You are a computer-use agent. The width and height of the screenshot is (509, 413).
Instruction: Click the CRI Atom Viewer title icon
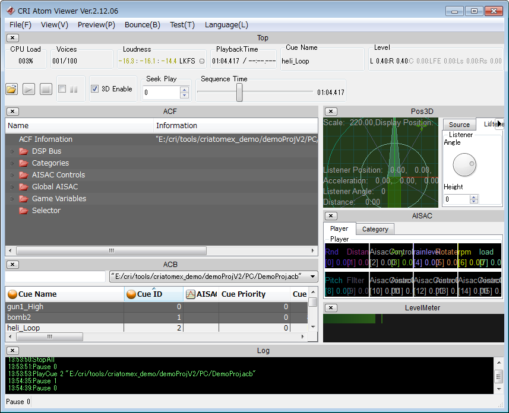(10, 11)
